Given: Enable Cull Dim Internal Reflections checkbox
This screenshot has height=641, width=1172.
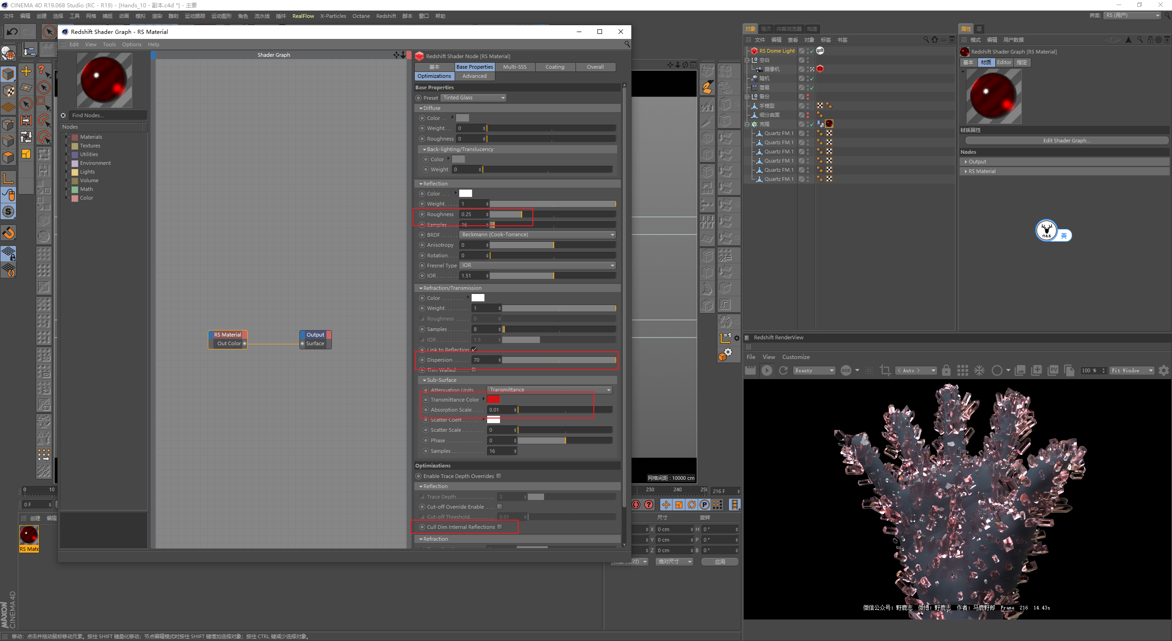Looking at the screenshot, I should [x=500, y=527].
